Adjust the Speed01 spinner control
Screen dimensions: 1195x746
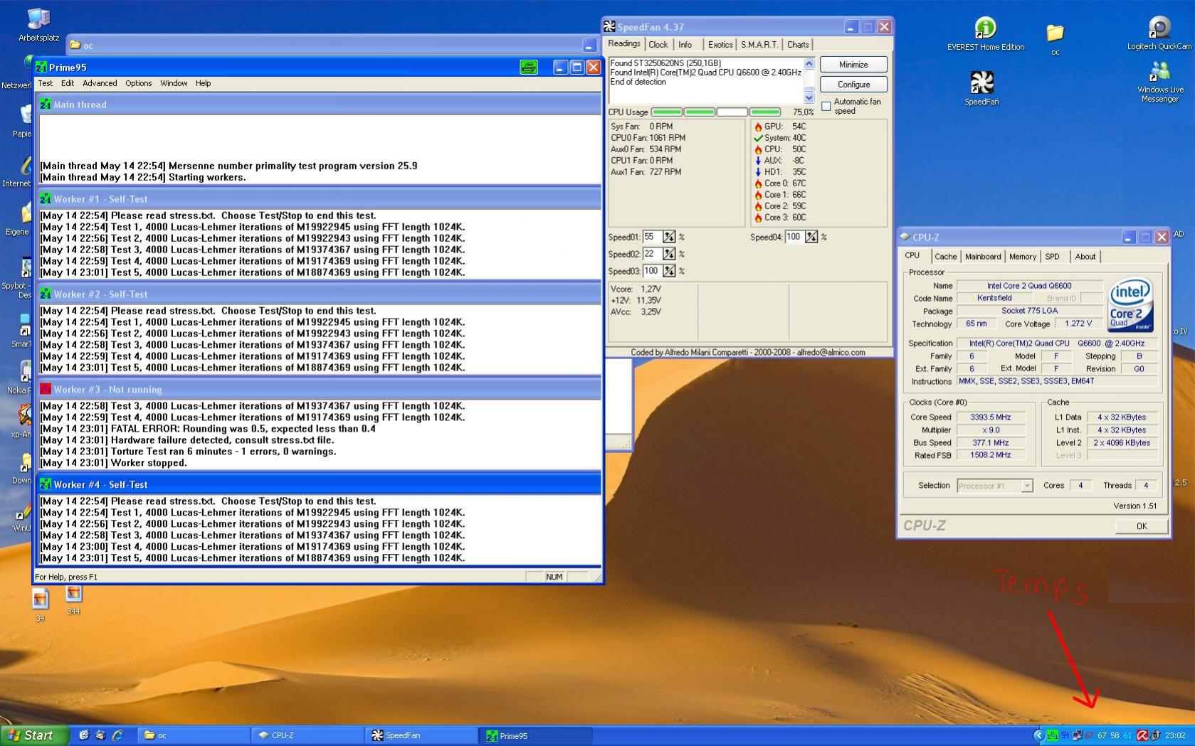coord(669,237)
